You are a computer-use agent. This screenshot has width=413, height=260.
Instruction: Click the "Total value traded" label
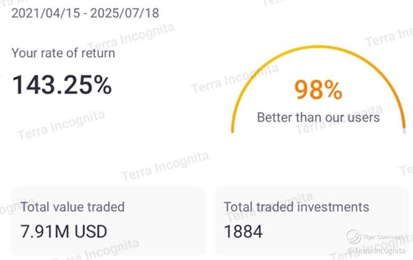(x=73, y=207)
